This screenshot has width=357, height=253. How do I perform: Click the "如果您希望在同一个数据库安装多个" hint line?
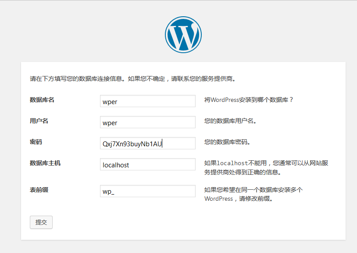(253, 190)
